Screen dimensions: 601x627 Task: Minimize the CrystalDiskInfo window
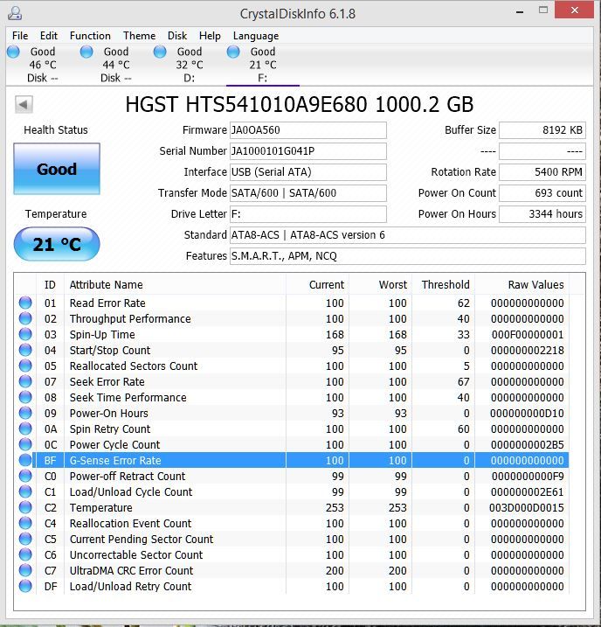tap(520, 11)
